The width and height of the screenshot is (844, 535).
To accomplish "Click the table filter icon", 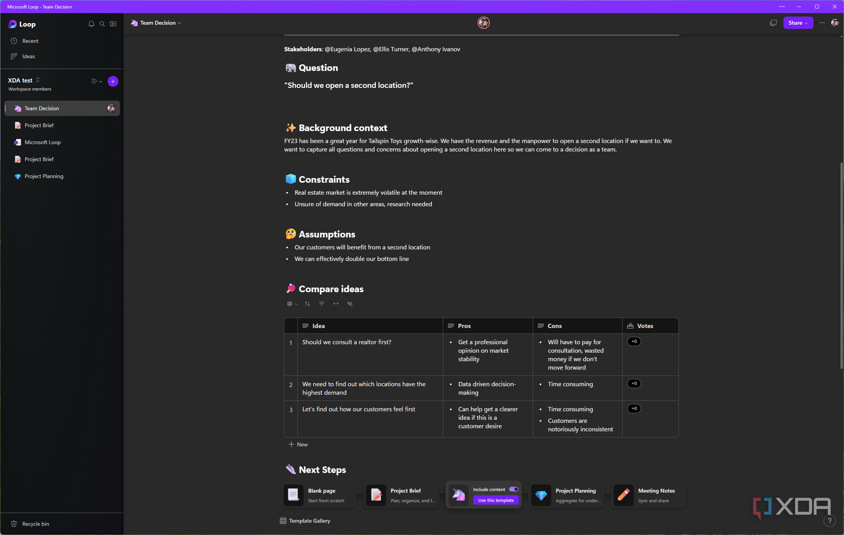I will [322, 304].
